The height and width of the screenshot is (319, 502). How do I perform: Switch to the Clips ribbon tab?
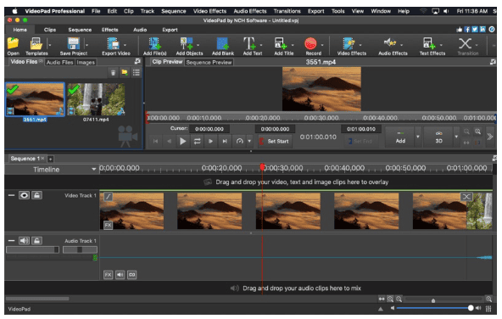(50, 30)
